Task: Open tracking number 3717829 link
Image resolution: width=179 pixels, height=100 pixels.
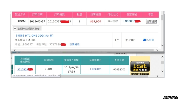Action: pyautogui.click(x=25, y=69)
